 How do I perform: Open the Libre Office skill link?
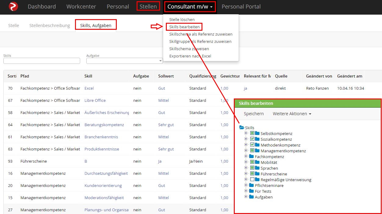pos(95,100)
